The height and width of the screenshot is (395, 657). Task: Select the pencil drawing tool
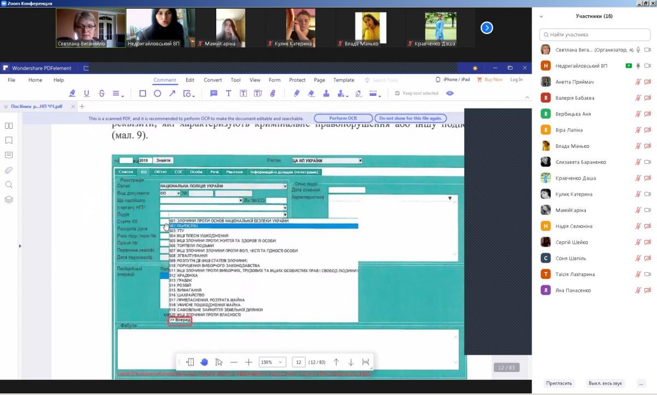coord(297,94)
